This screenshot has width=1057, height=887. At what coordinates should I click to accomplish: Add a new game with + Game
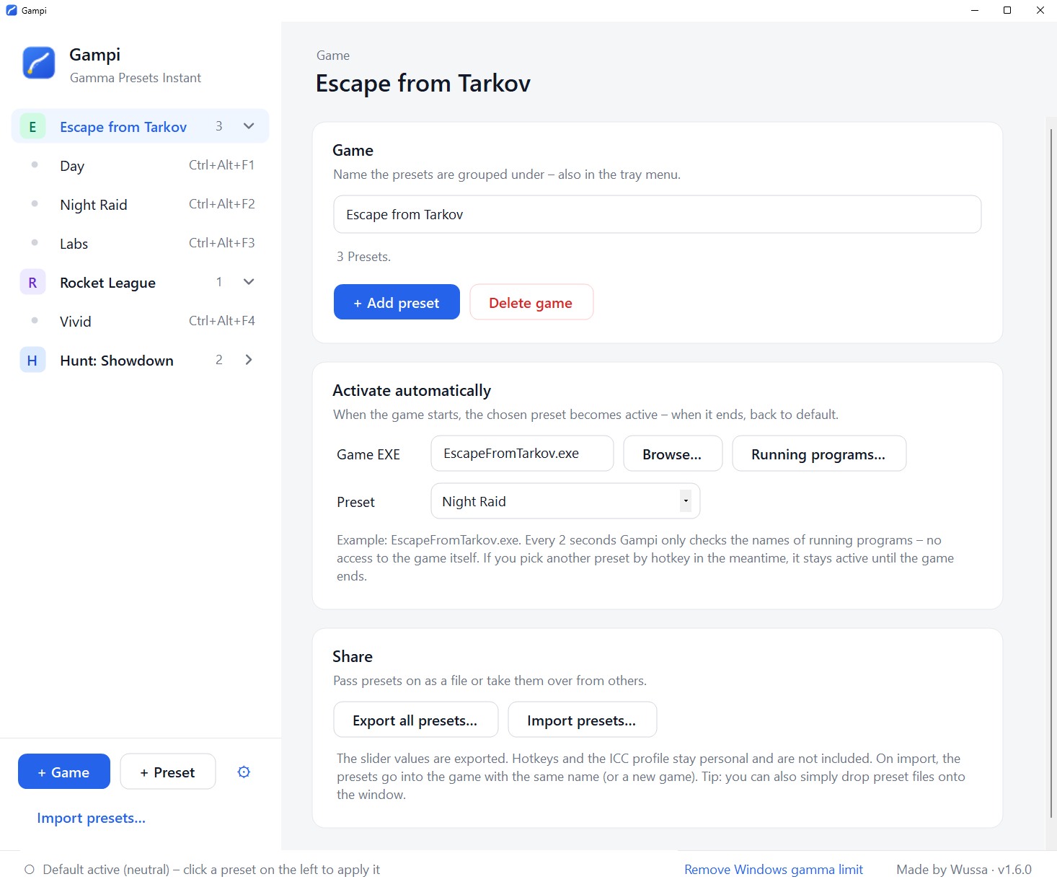coord(64,772)
